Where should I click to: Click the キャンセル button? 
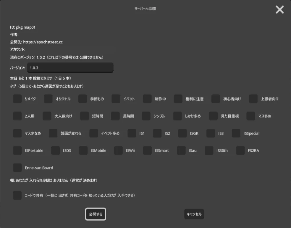click(x=194, y=214)
